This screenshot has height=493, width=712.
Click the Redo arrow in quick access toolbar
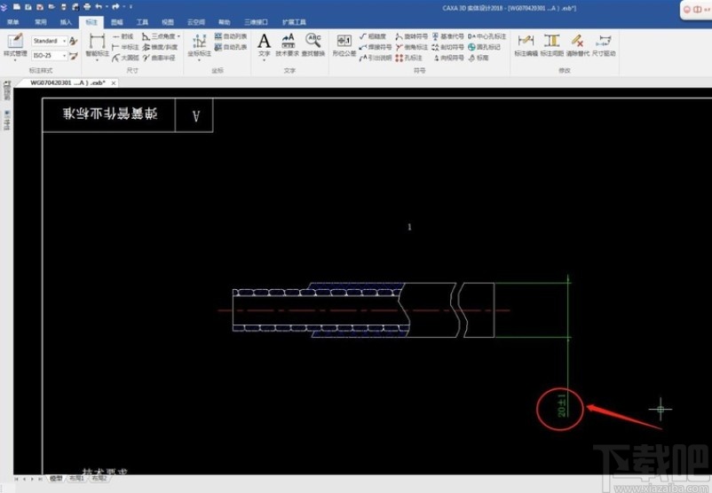tap(115, 7)
